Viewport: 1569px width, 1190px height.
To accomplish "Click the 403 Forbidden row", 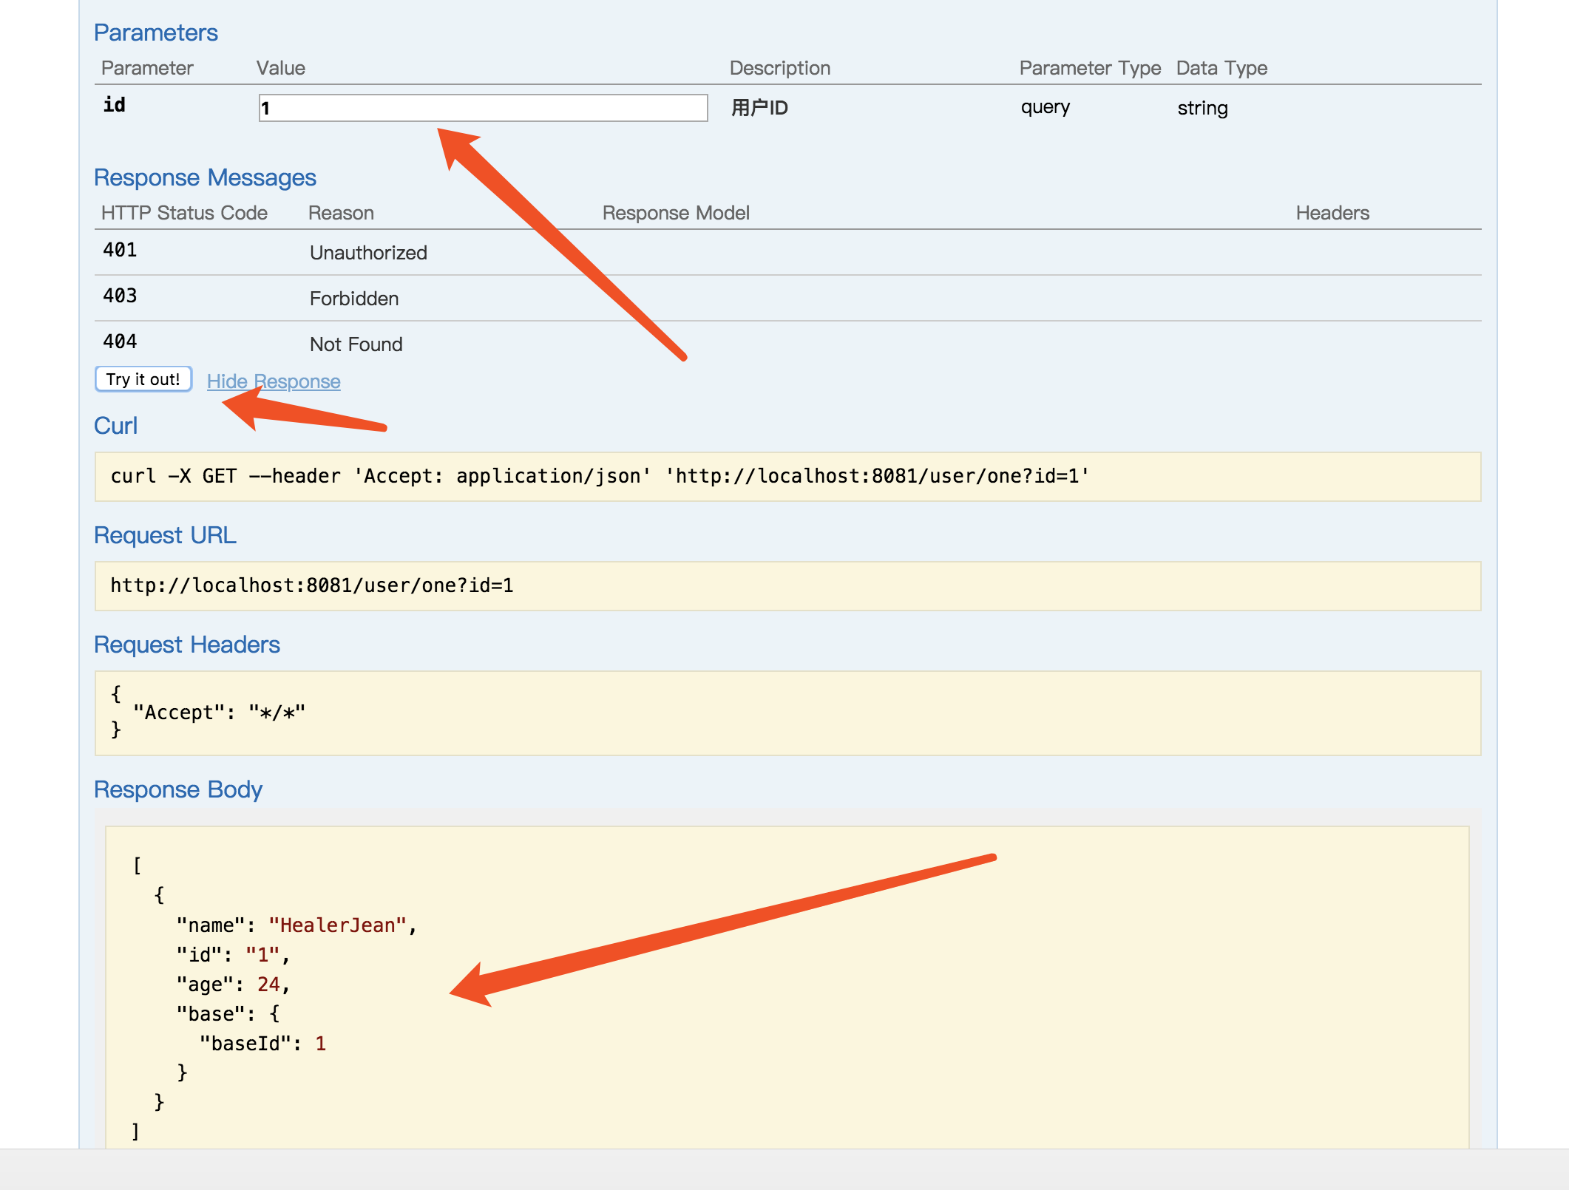I will coord(353,299).
